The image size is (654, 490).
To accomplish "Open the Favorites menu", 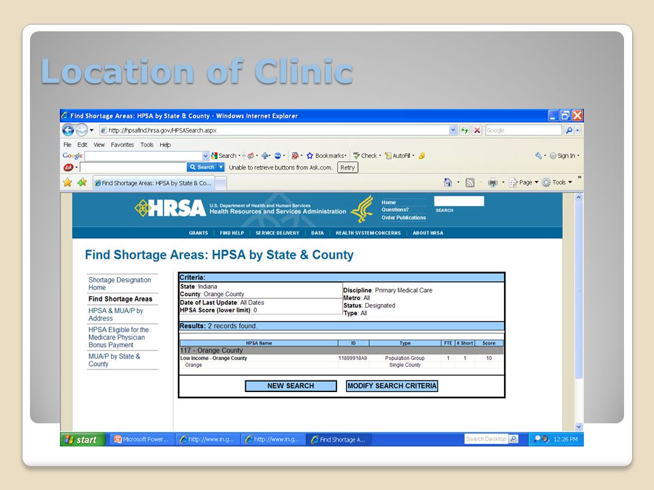I will (122, 145).
